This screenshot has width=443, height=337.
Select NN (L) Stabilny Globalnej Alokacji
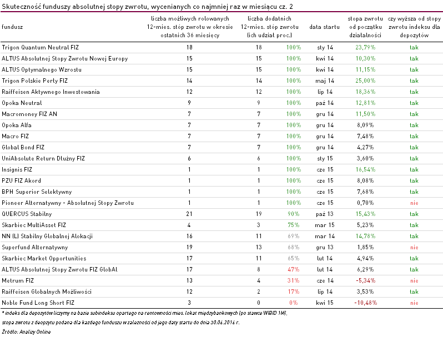[47, 236]
